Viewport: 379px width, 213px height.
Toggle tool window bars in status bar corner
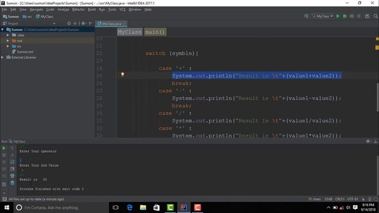click(x=4, y=199)
